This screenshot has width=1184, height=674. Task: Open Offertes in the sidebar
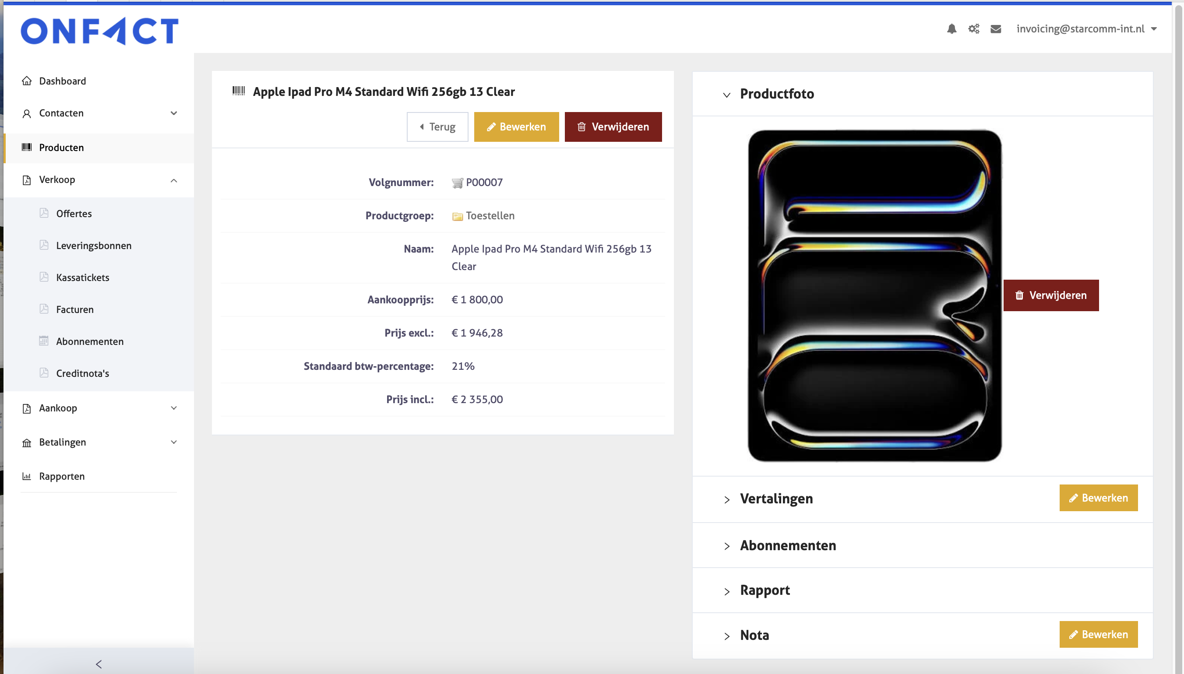[74, 214]
